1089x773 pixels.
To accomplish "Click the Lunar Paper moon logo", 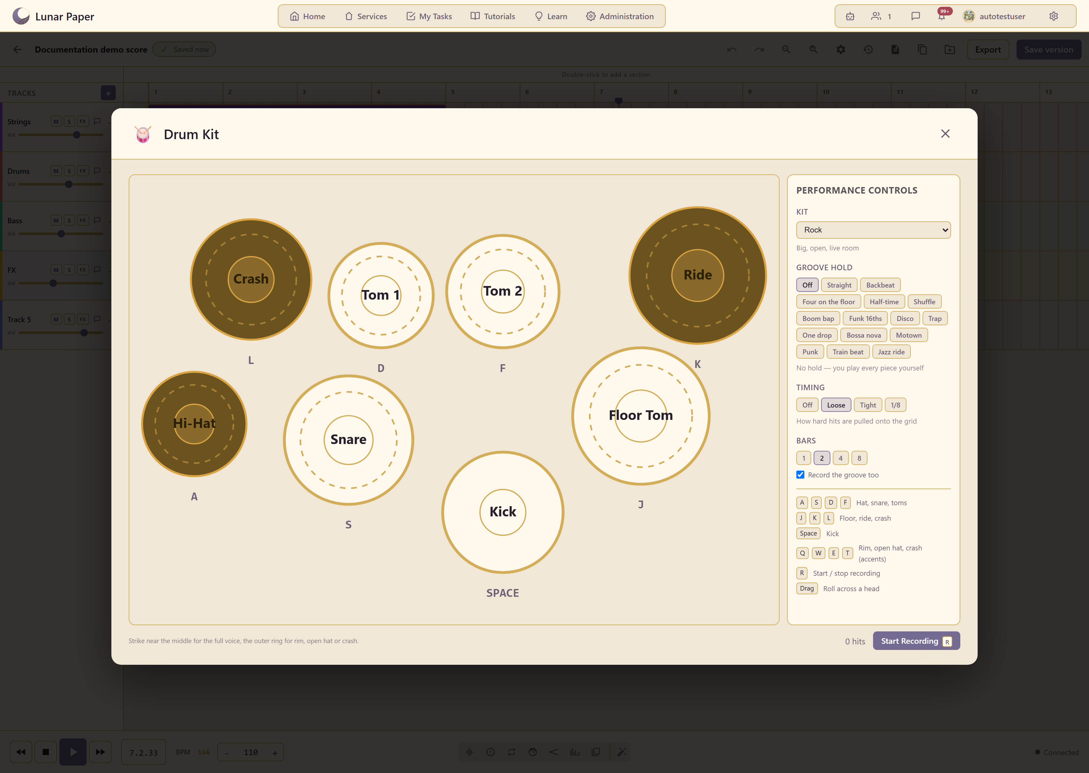I will pyautogui.click(x=21, y=16).
